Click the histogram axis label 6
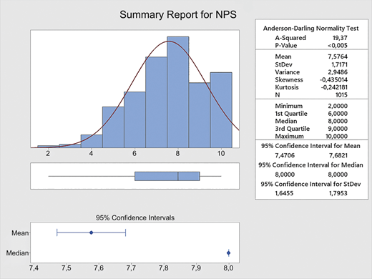Image resolution: width=372 pixels, height=279 pixels. click(134, 153)
